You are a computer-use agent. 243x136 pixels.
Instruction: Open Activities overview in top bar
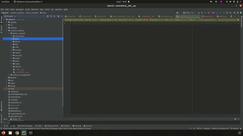coord(5,2)
